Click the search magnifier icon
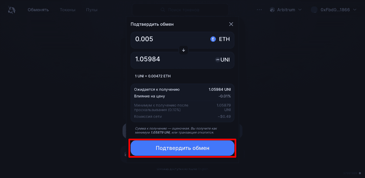 coord(163,10)
